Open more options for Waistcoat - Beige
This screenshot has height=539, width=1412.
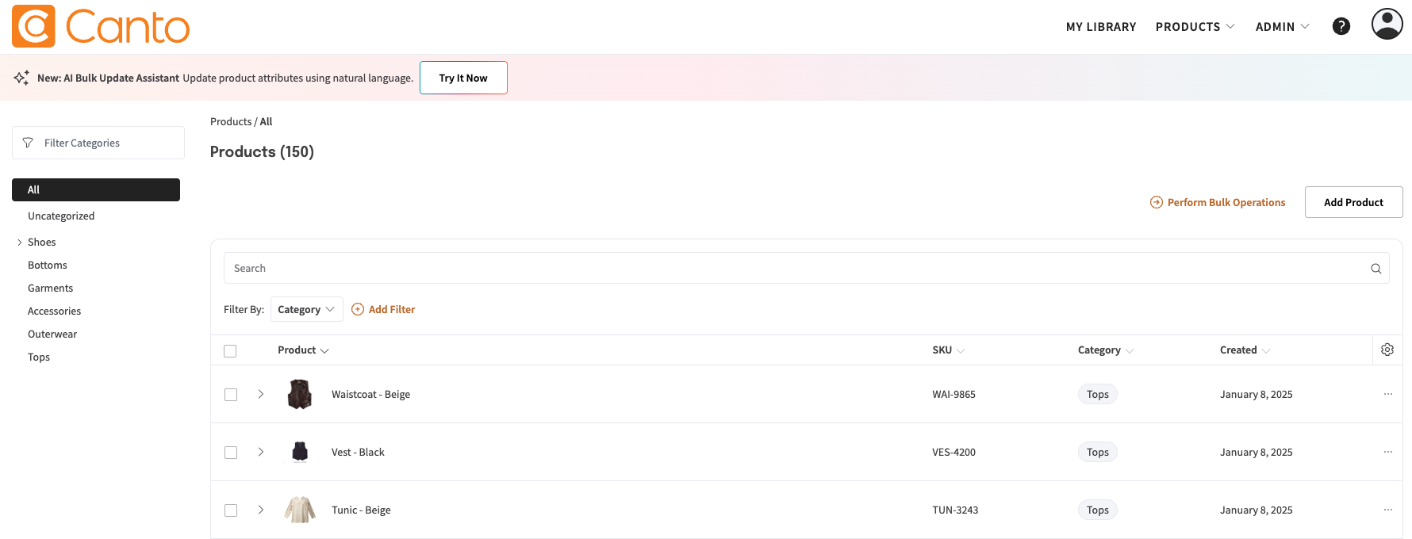1388,394
